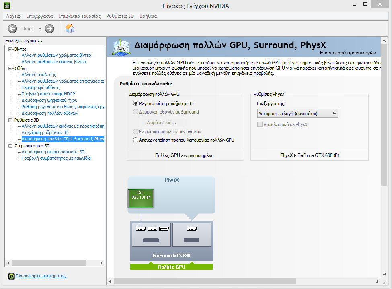Viewport: 392px width, 289px height.
Task: Open the Βοήθεια menu
Action: click(x=148, y=16)
